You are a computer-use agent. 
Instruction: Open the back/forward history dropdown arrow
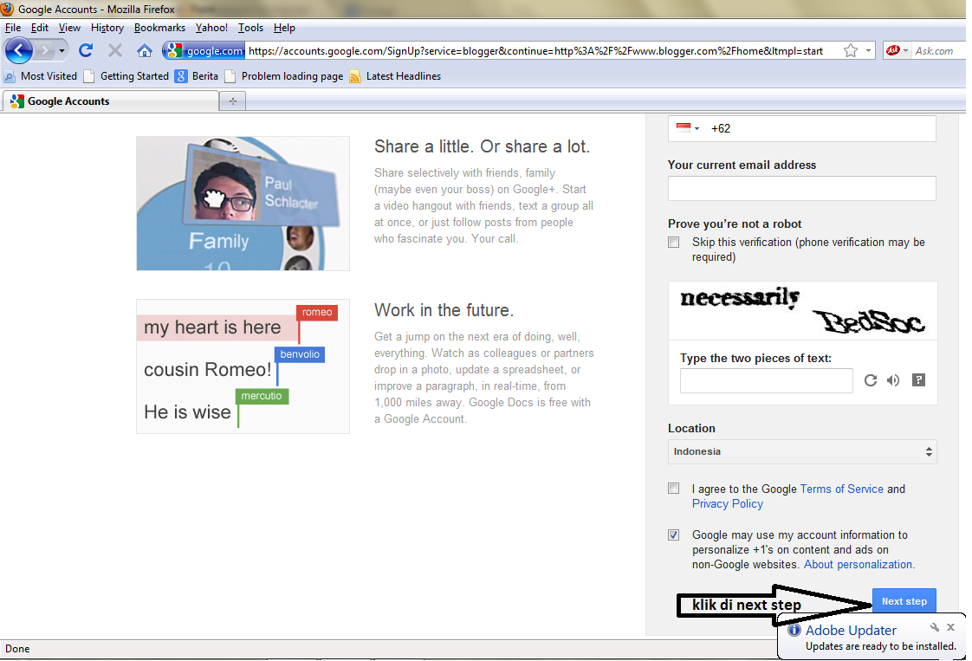tap(62, 51)
